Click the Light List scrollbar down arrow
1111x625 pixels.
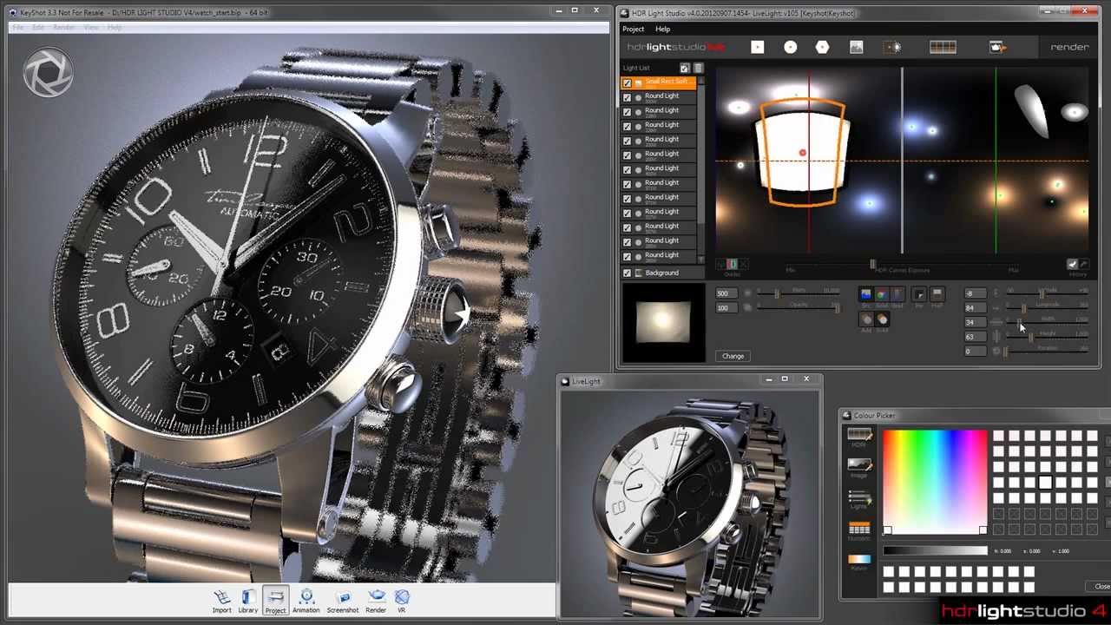(700, 259)
